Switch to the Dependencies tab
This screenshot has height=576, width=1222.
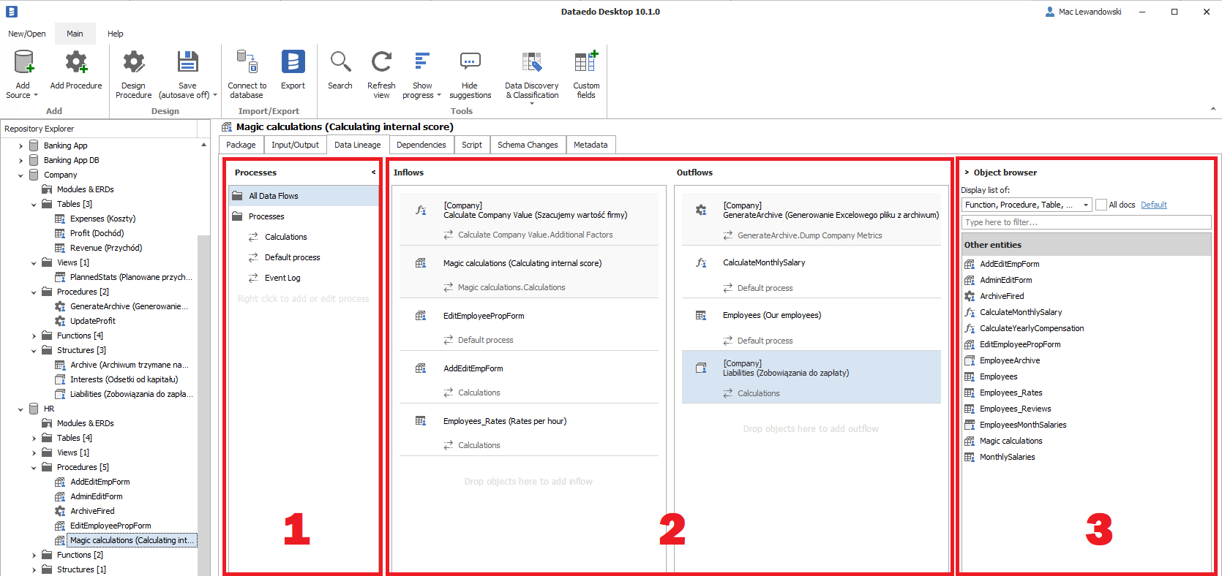421,145
